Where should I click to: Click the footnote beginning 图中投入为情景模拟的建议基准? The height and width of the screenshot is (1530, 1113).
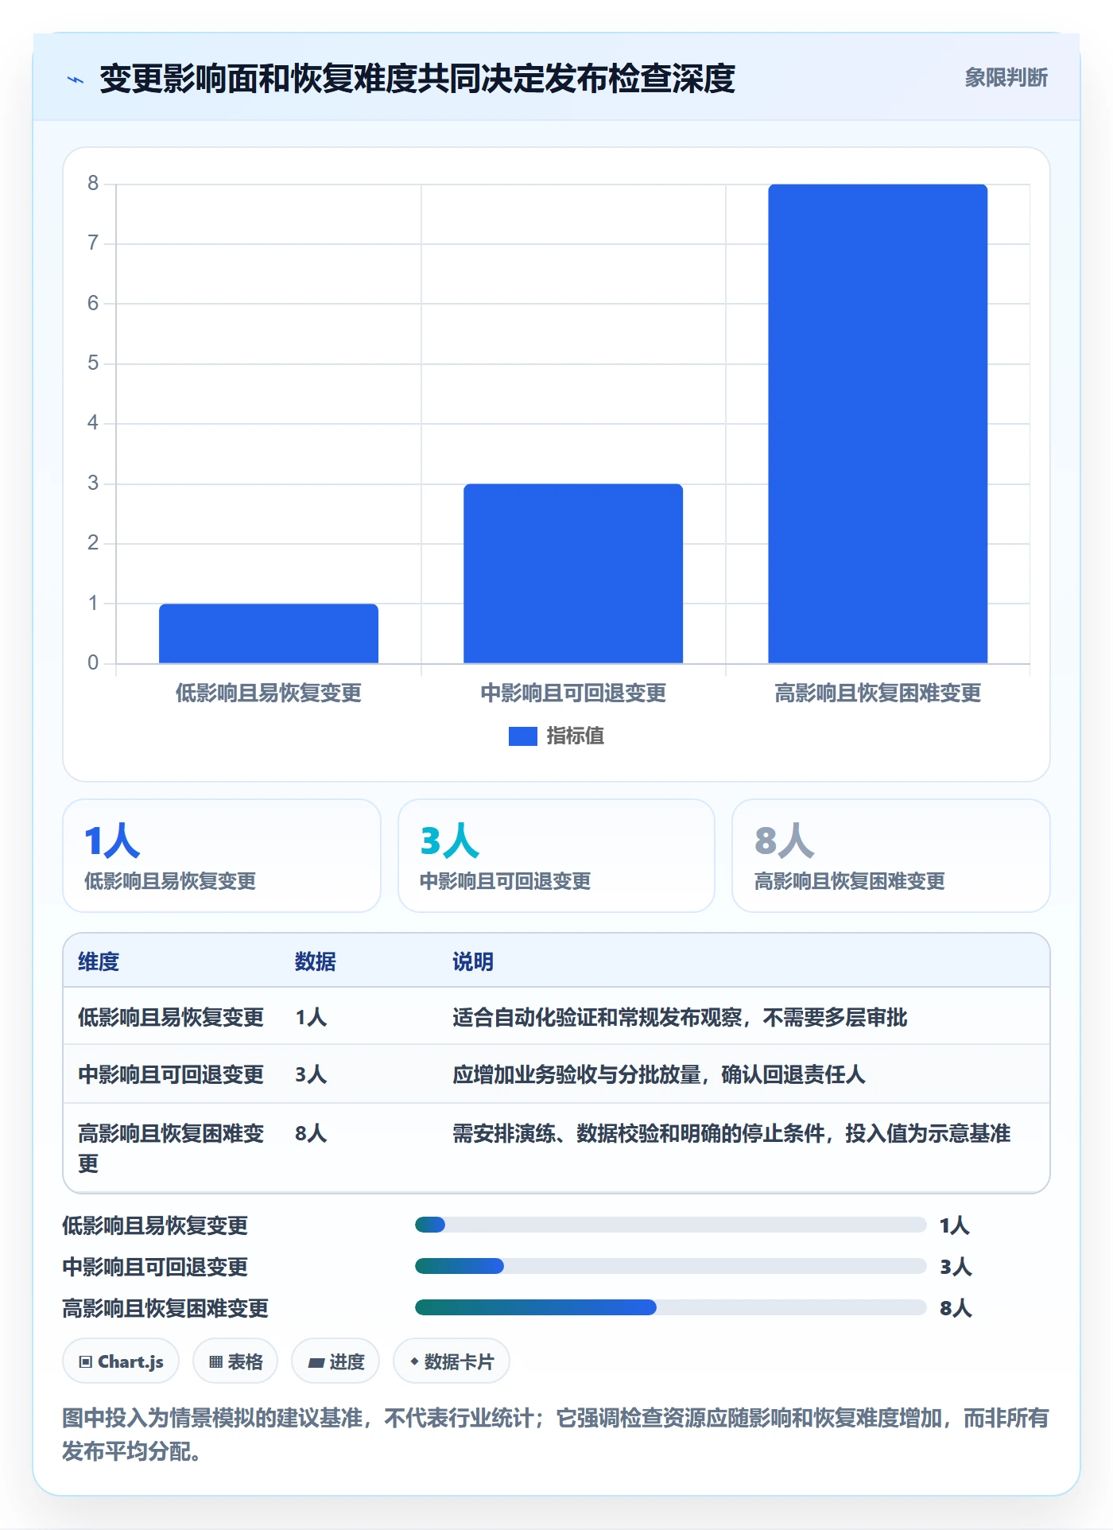tap(556, 1435)
